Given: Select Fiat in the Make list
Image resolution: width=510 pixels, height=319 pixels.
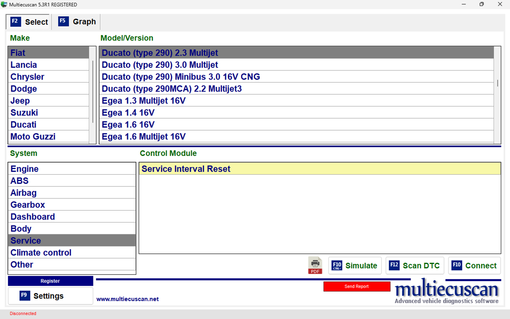Looking at the screenshot, I should 48,53.
